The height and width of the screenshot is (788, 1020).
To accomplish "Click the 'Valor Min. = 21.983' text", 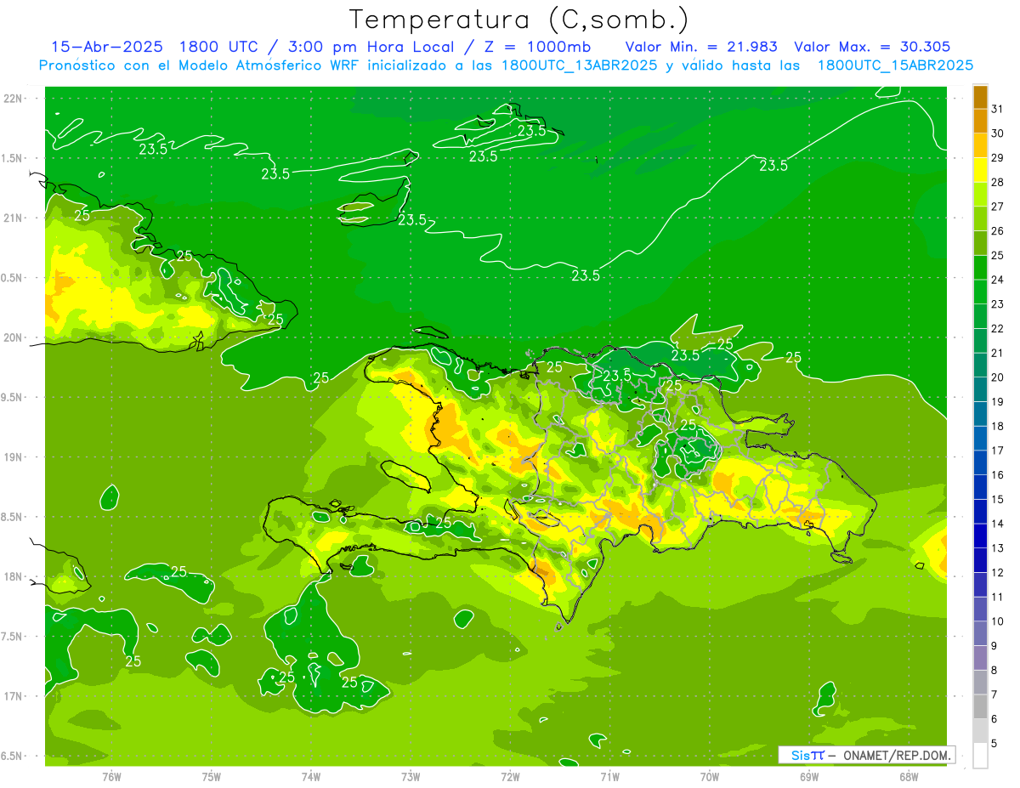I will 701,47.
